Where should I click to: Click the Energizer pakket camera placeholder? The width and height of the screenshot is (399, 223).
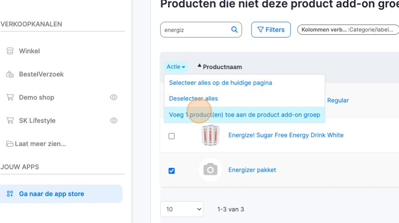pyautogui.click(x=210, y=170)
